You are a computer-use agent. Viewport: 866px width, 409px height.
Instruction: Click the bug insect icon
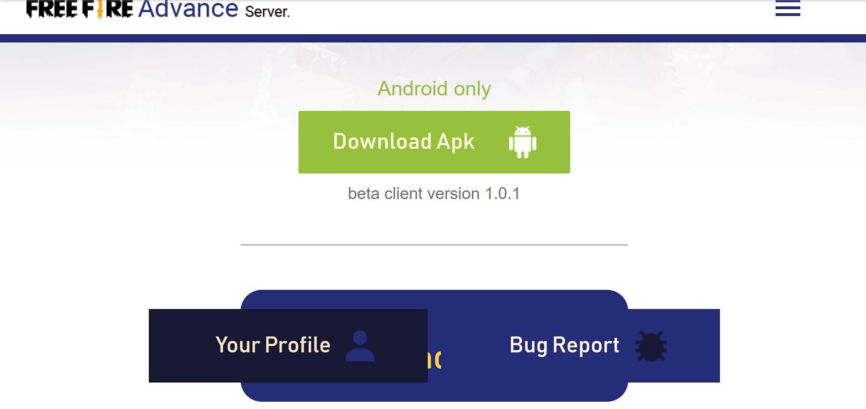651,346
